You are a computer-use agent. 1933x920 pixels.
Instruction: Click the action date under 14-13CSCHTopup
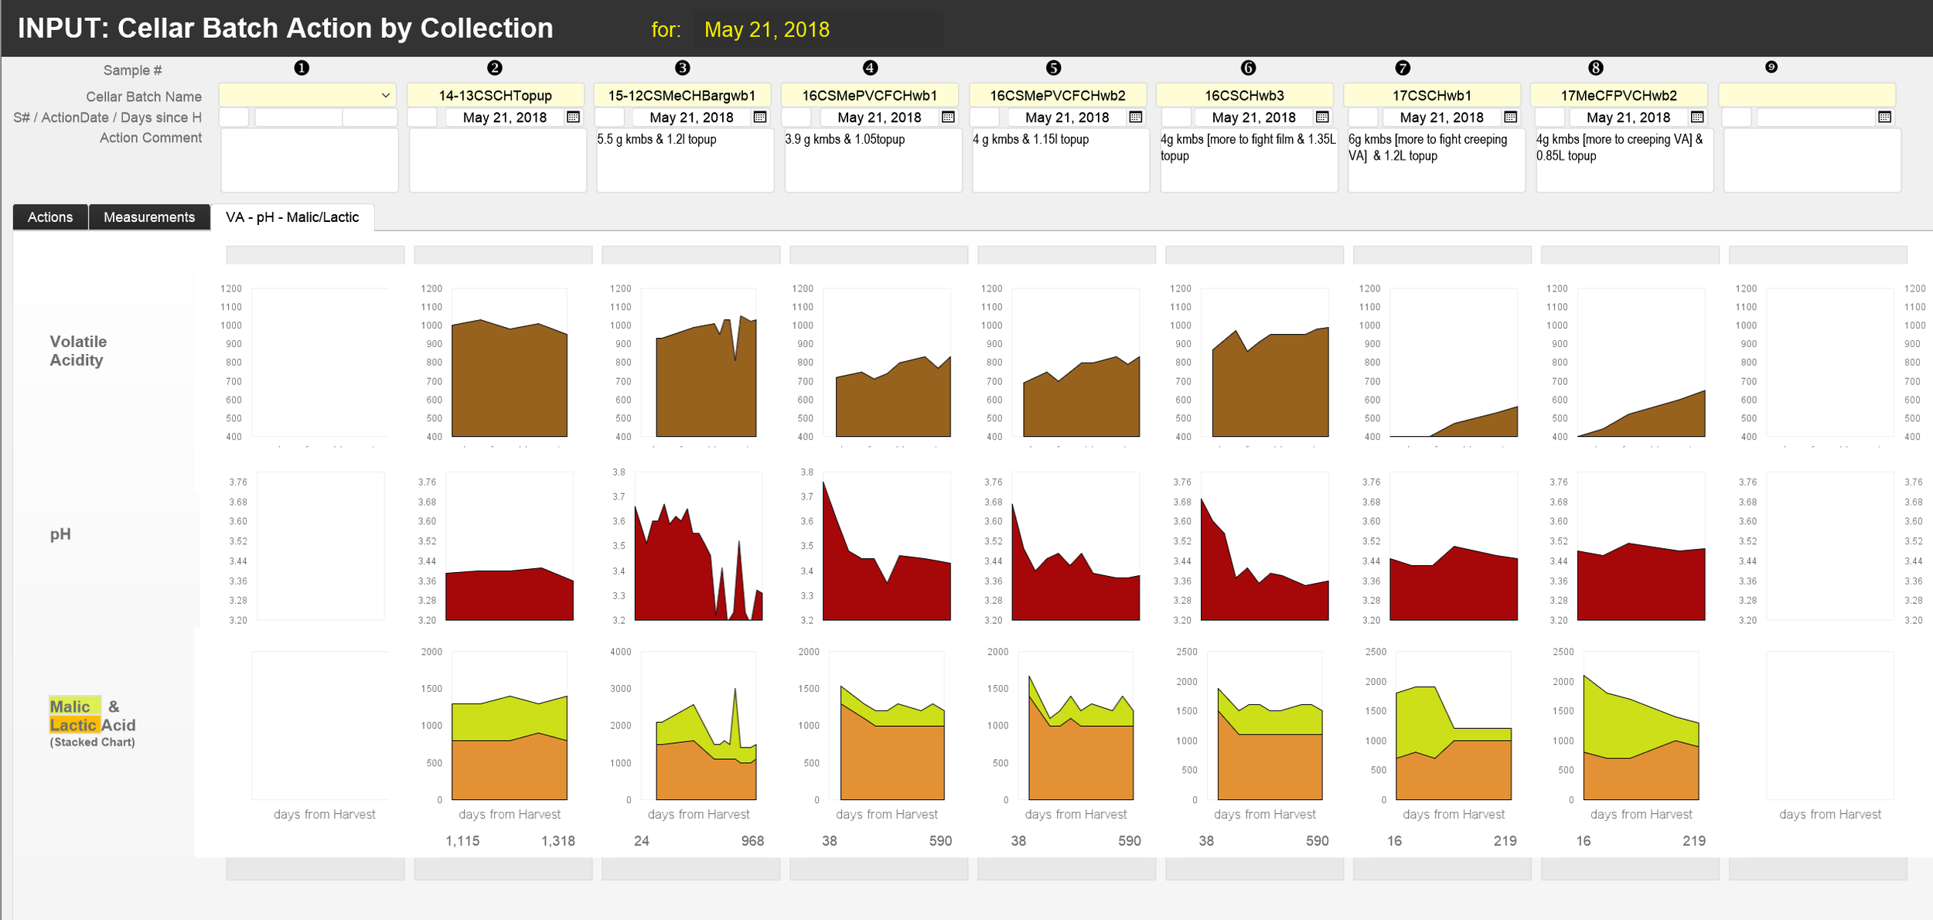click(x=505, y=117)
